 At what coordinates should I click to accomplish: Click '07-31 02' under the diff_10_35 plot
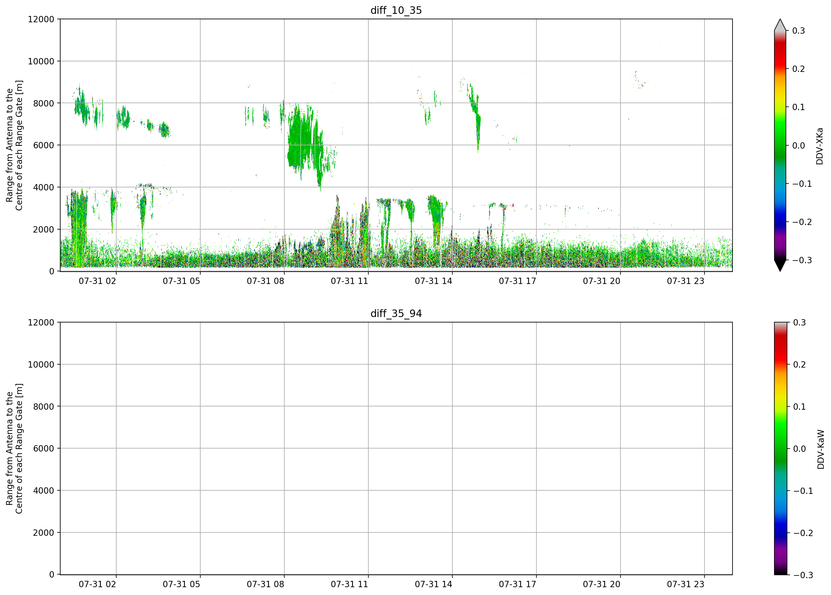(98, 281)
